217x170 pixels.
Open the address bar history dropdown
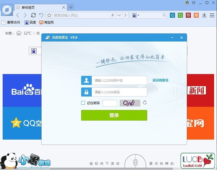(x=119, y=15)
